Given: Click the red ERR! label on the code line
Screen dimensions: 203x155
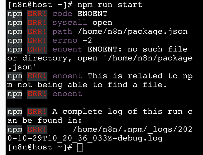Looking at the screenshot, I should (37, 14).
